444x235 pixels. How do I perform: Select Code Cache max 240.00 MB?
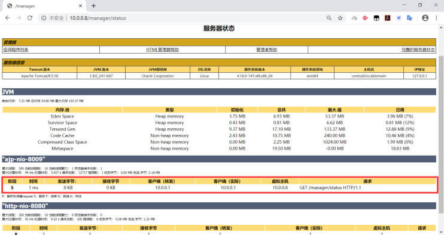334,136
